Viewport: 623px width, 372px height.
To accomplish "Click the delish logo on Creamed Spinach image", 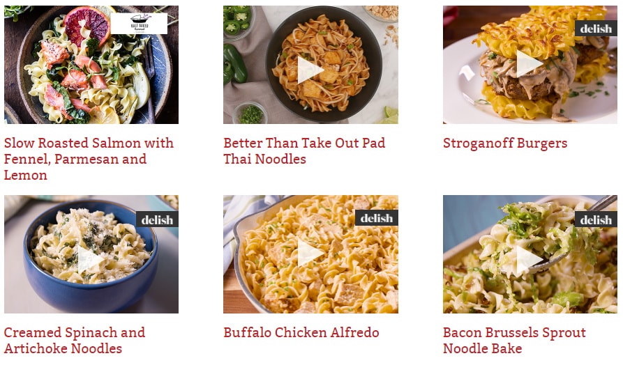I will (x=157, y=219).
